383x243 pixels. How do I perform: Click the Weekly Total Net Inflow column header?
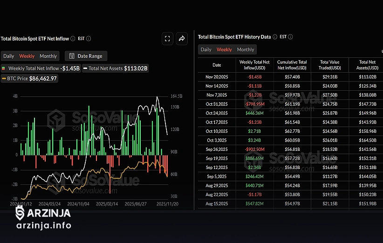[x=254, y=65]
